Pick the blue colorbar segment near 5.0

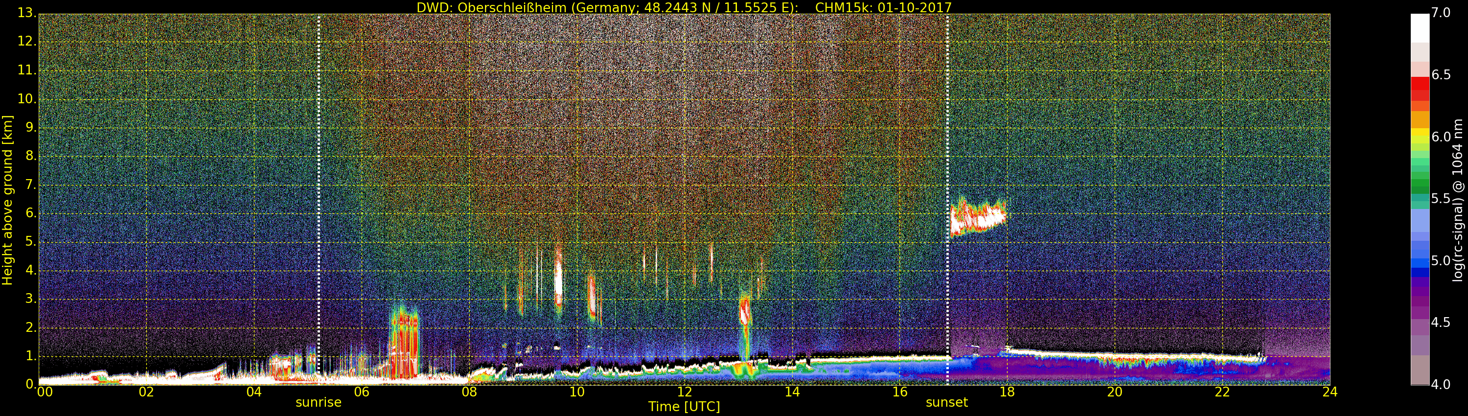coord(1420,262)
